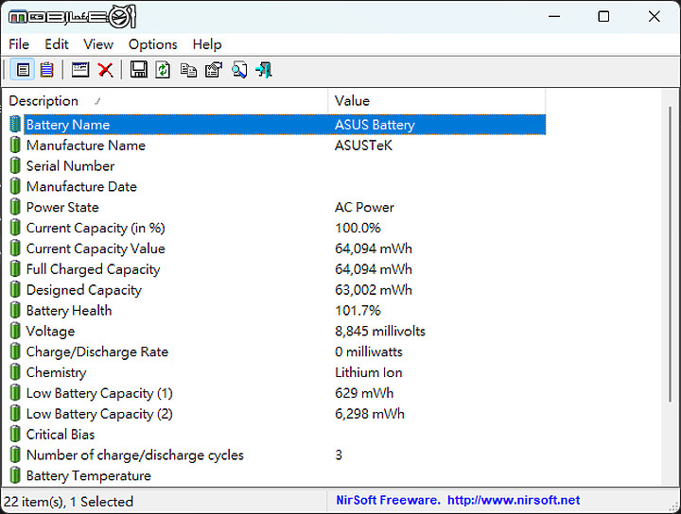The height and width of the screenshot is (514, 681).
Task: Click the vertical scrollbar of the list
Action: click(670, 254)
